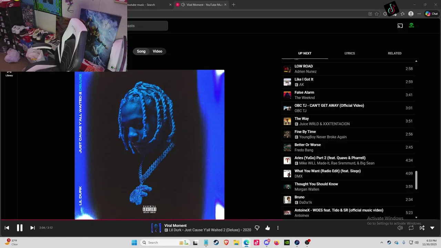Open the Edge settings and more menu

pos(419,14)
